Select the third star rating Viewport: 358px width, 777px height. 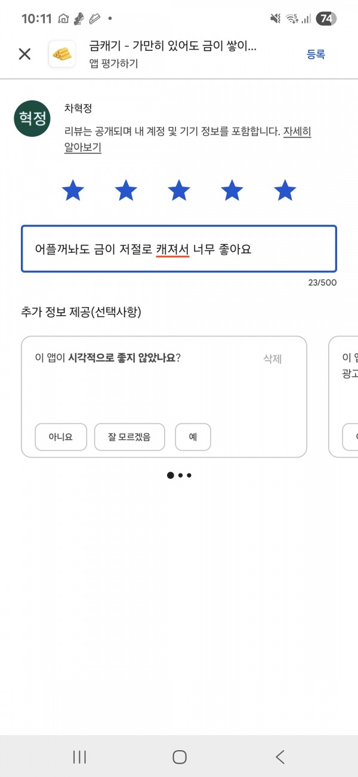click(179, 191)
